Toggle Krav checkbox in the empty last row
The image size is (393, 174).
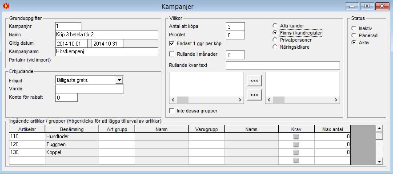(x=296, y=161)
